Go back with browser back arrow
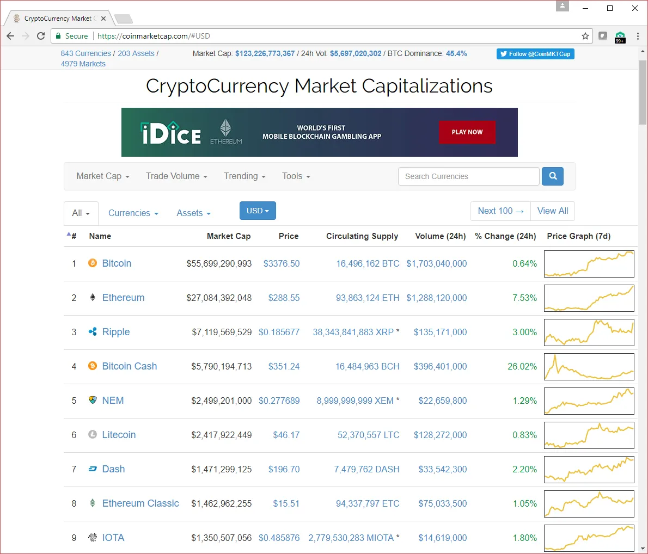 [x=10, y=36]
